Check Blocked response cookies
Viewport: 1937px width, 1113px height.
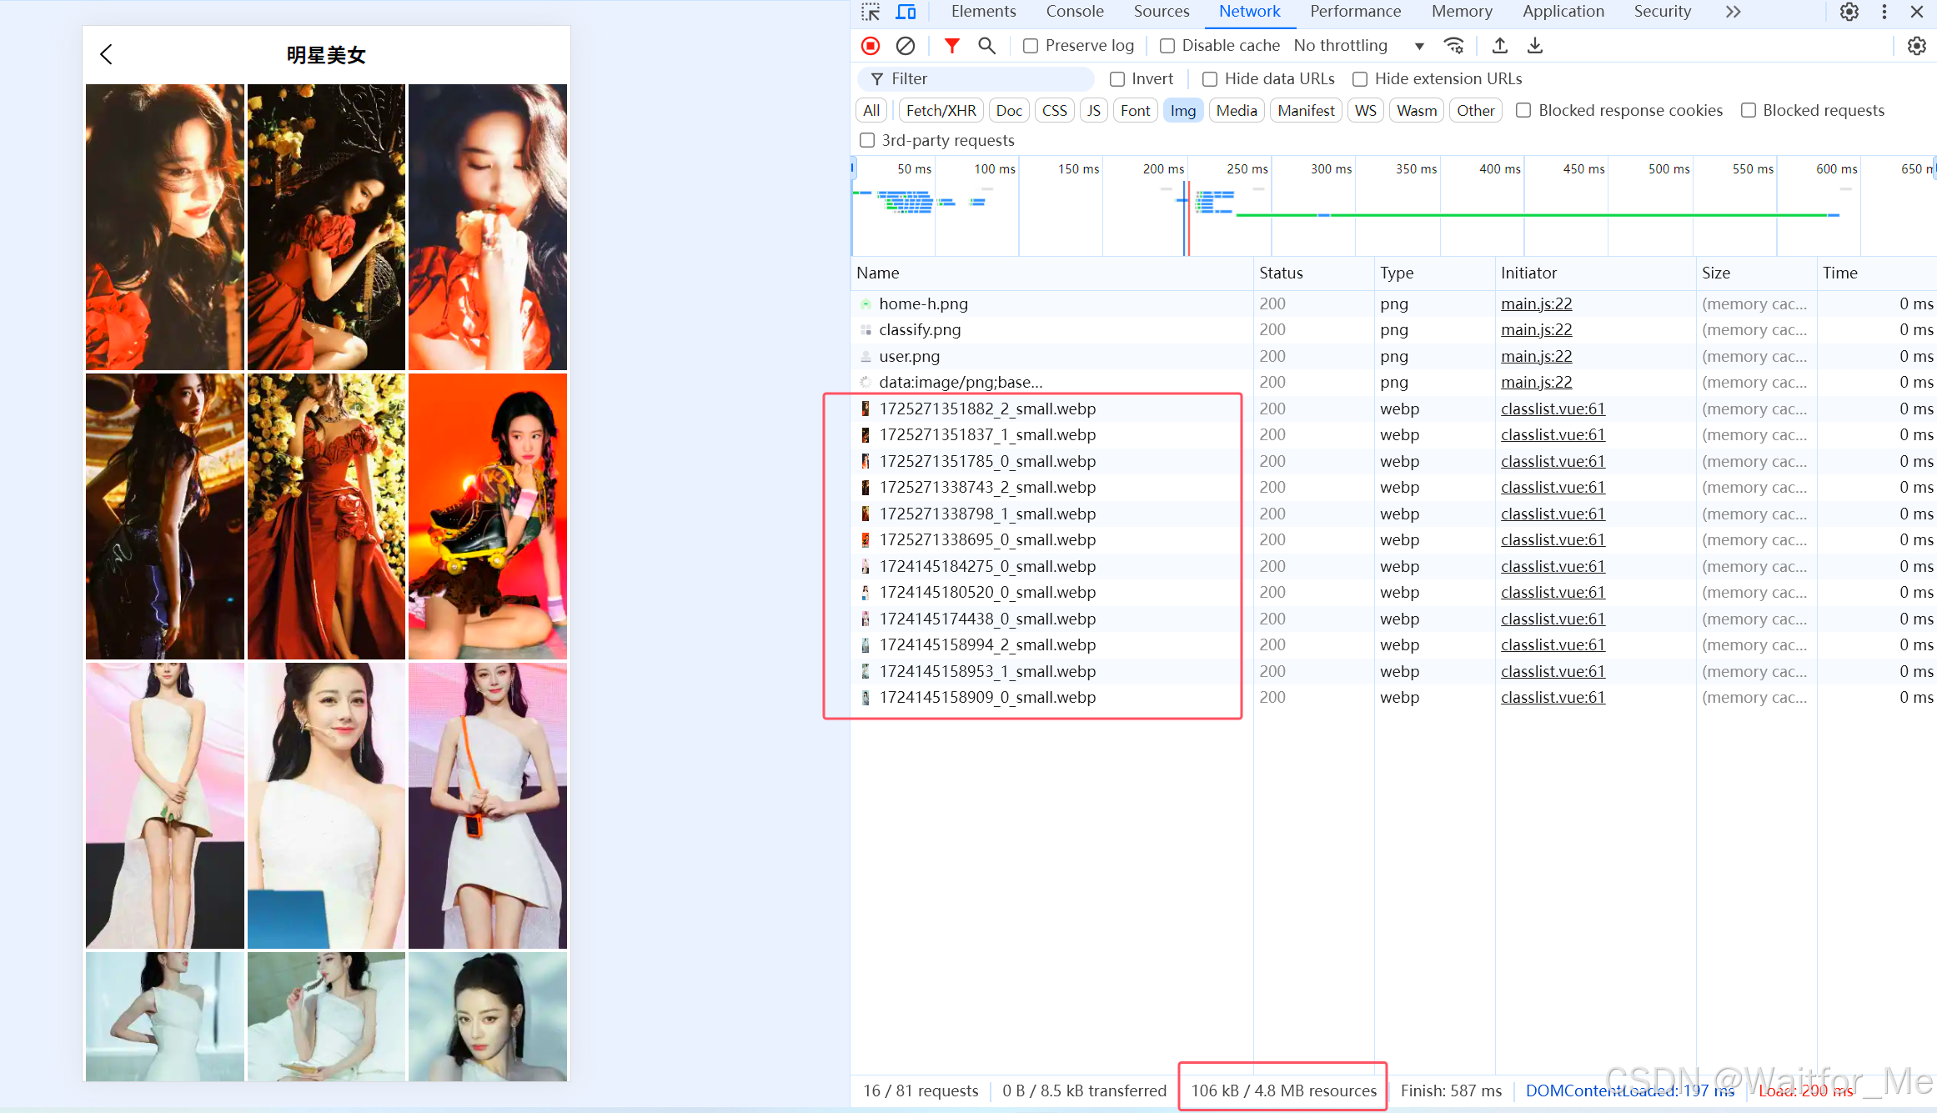1523,110
